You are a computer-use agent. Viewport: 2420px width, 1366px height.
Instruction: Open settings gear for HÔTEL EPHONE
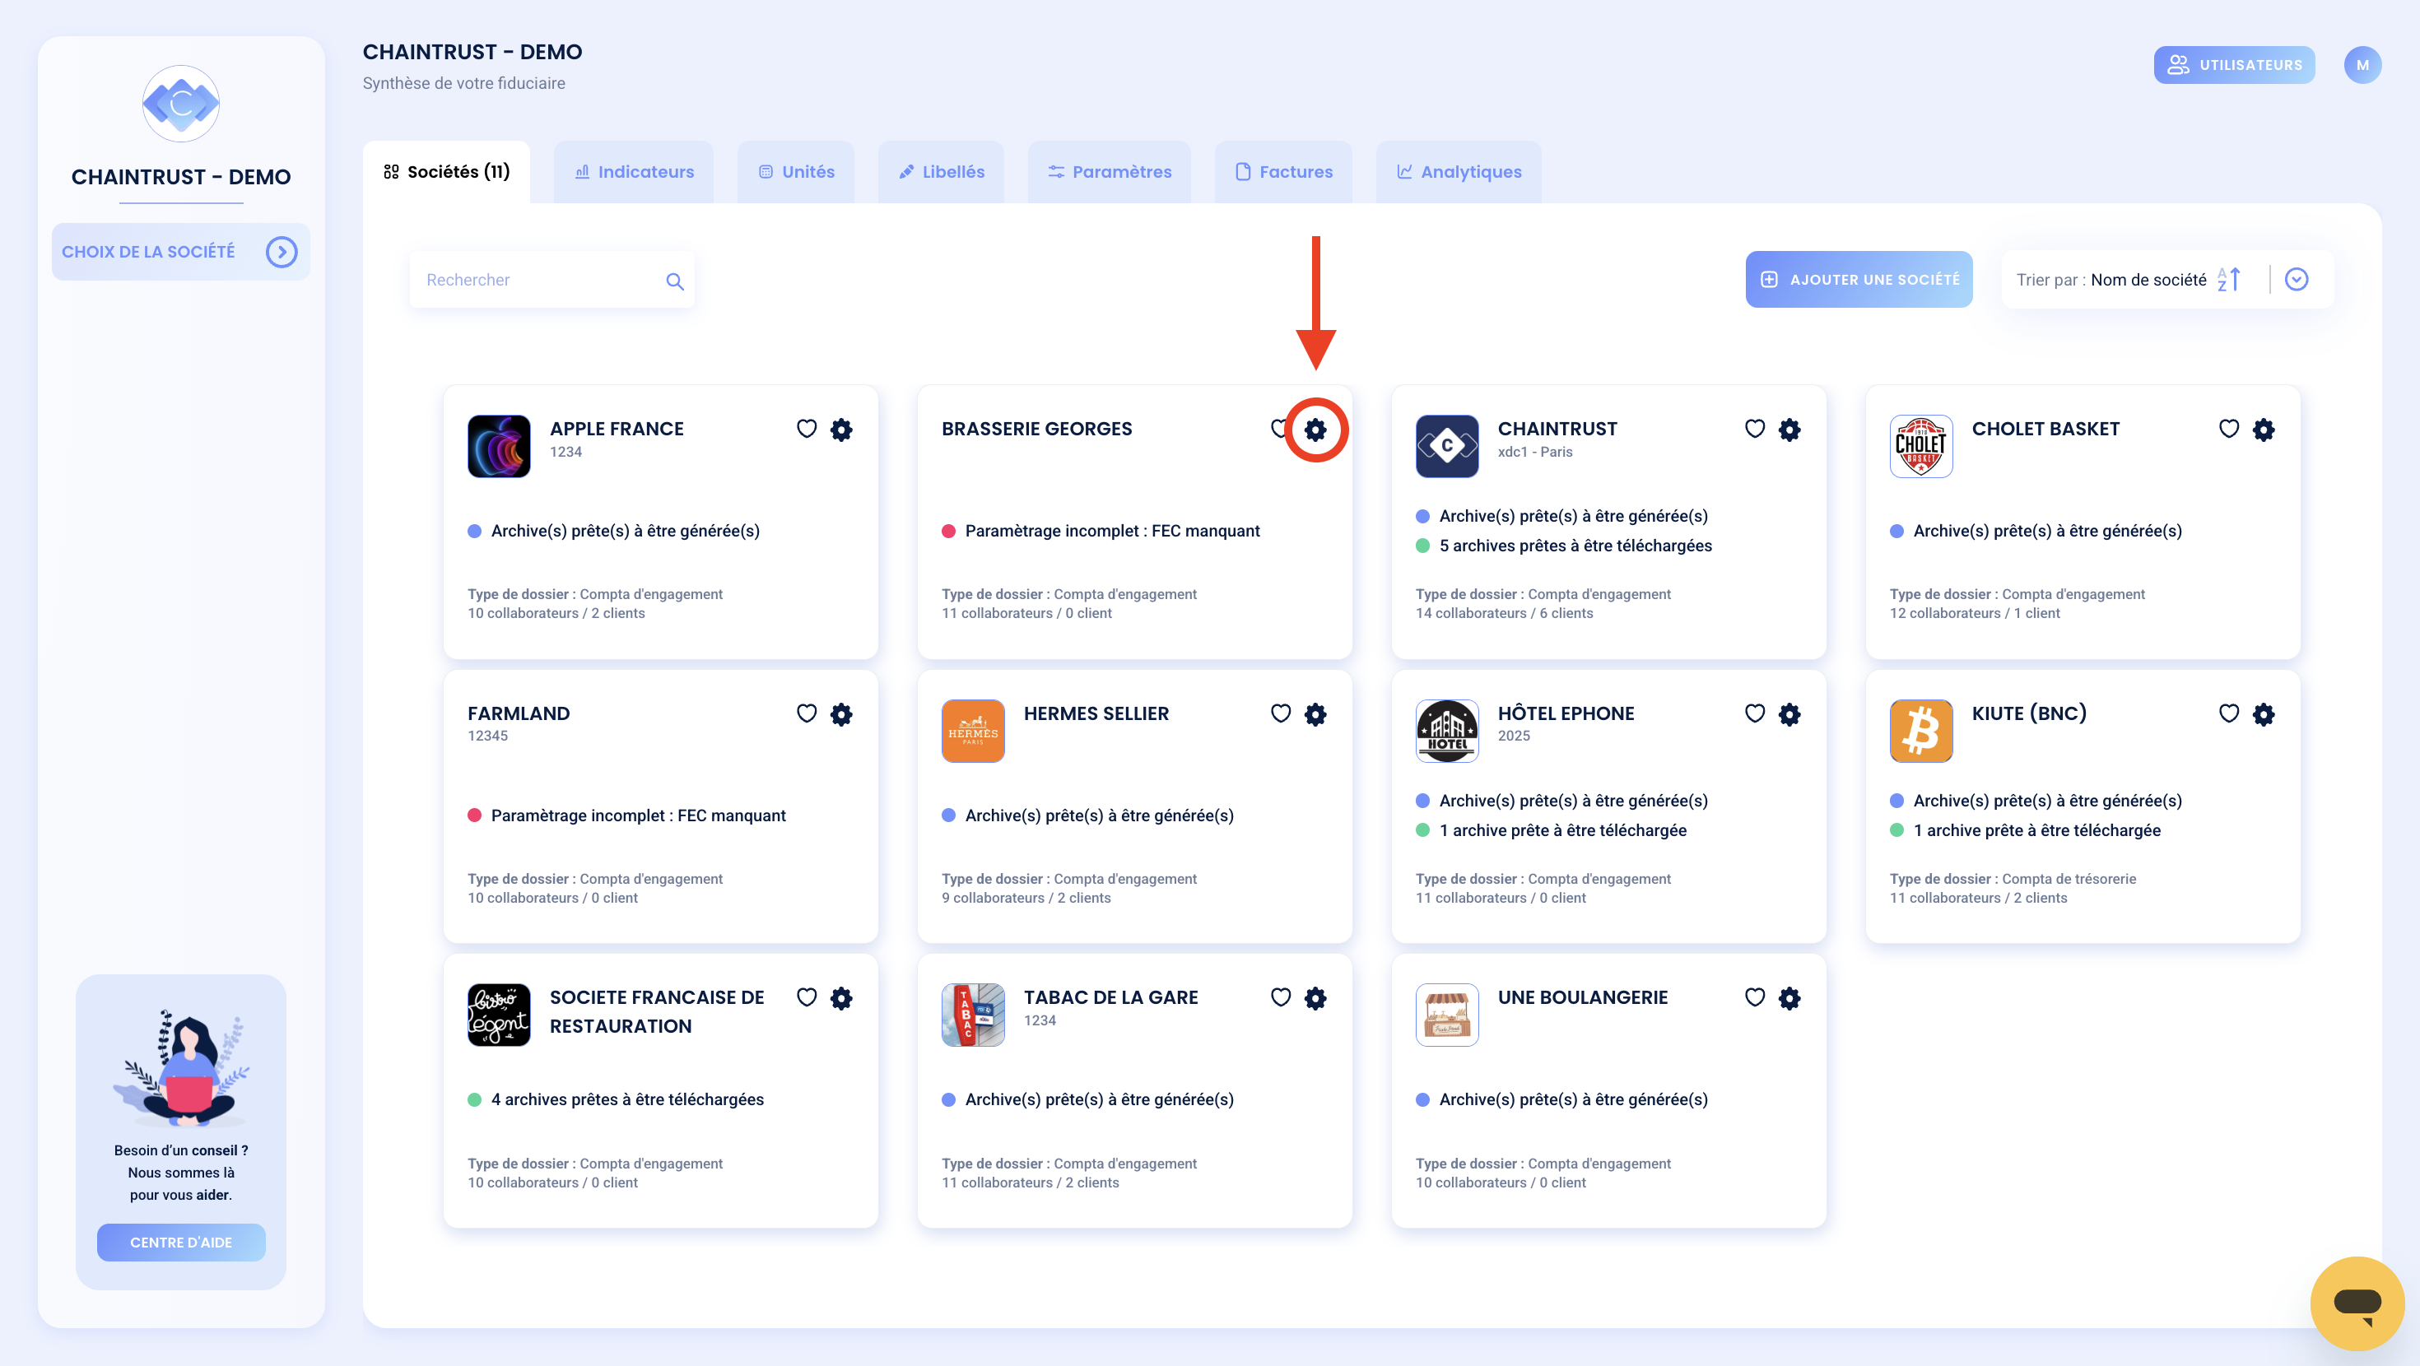click(x=1789, y=714)
